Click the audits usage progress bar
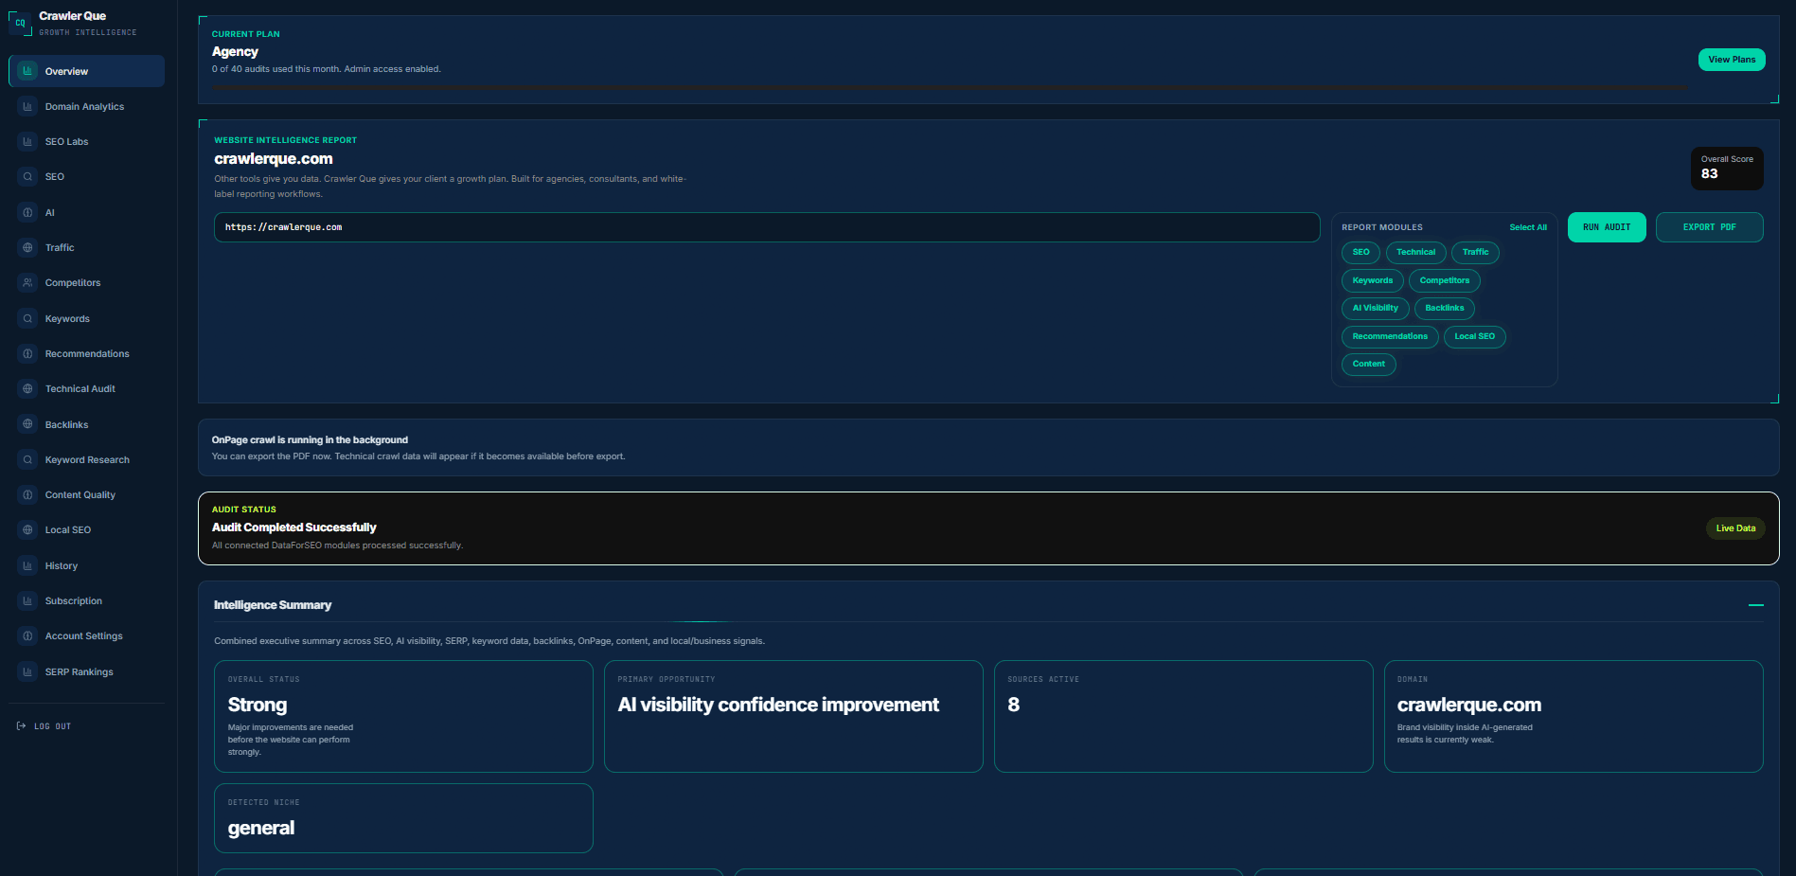 [950, 88]
